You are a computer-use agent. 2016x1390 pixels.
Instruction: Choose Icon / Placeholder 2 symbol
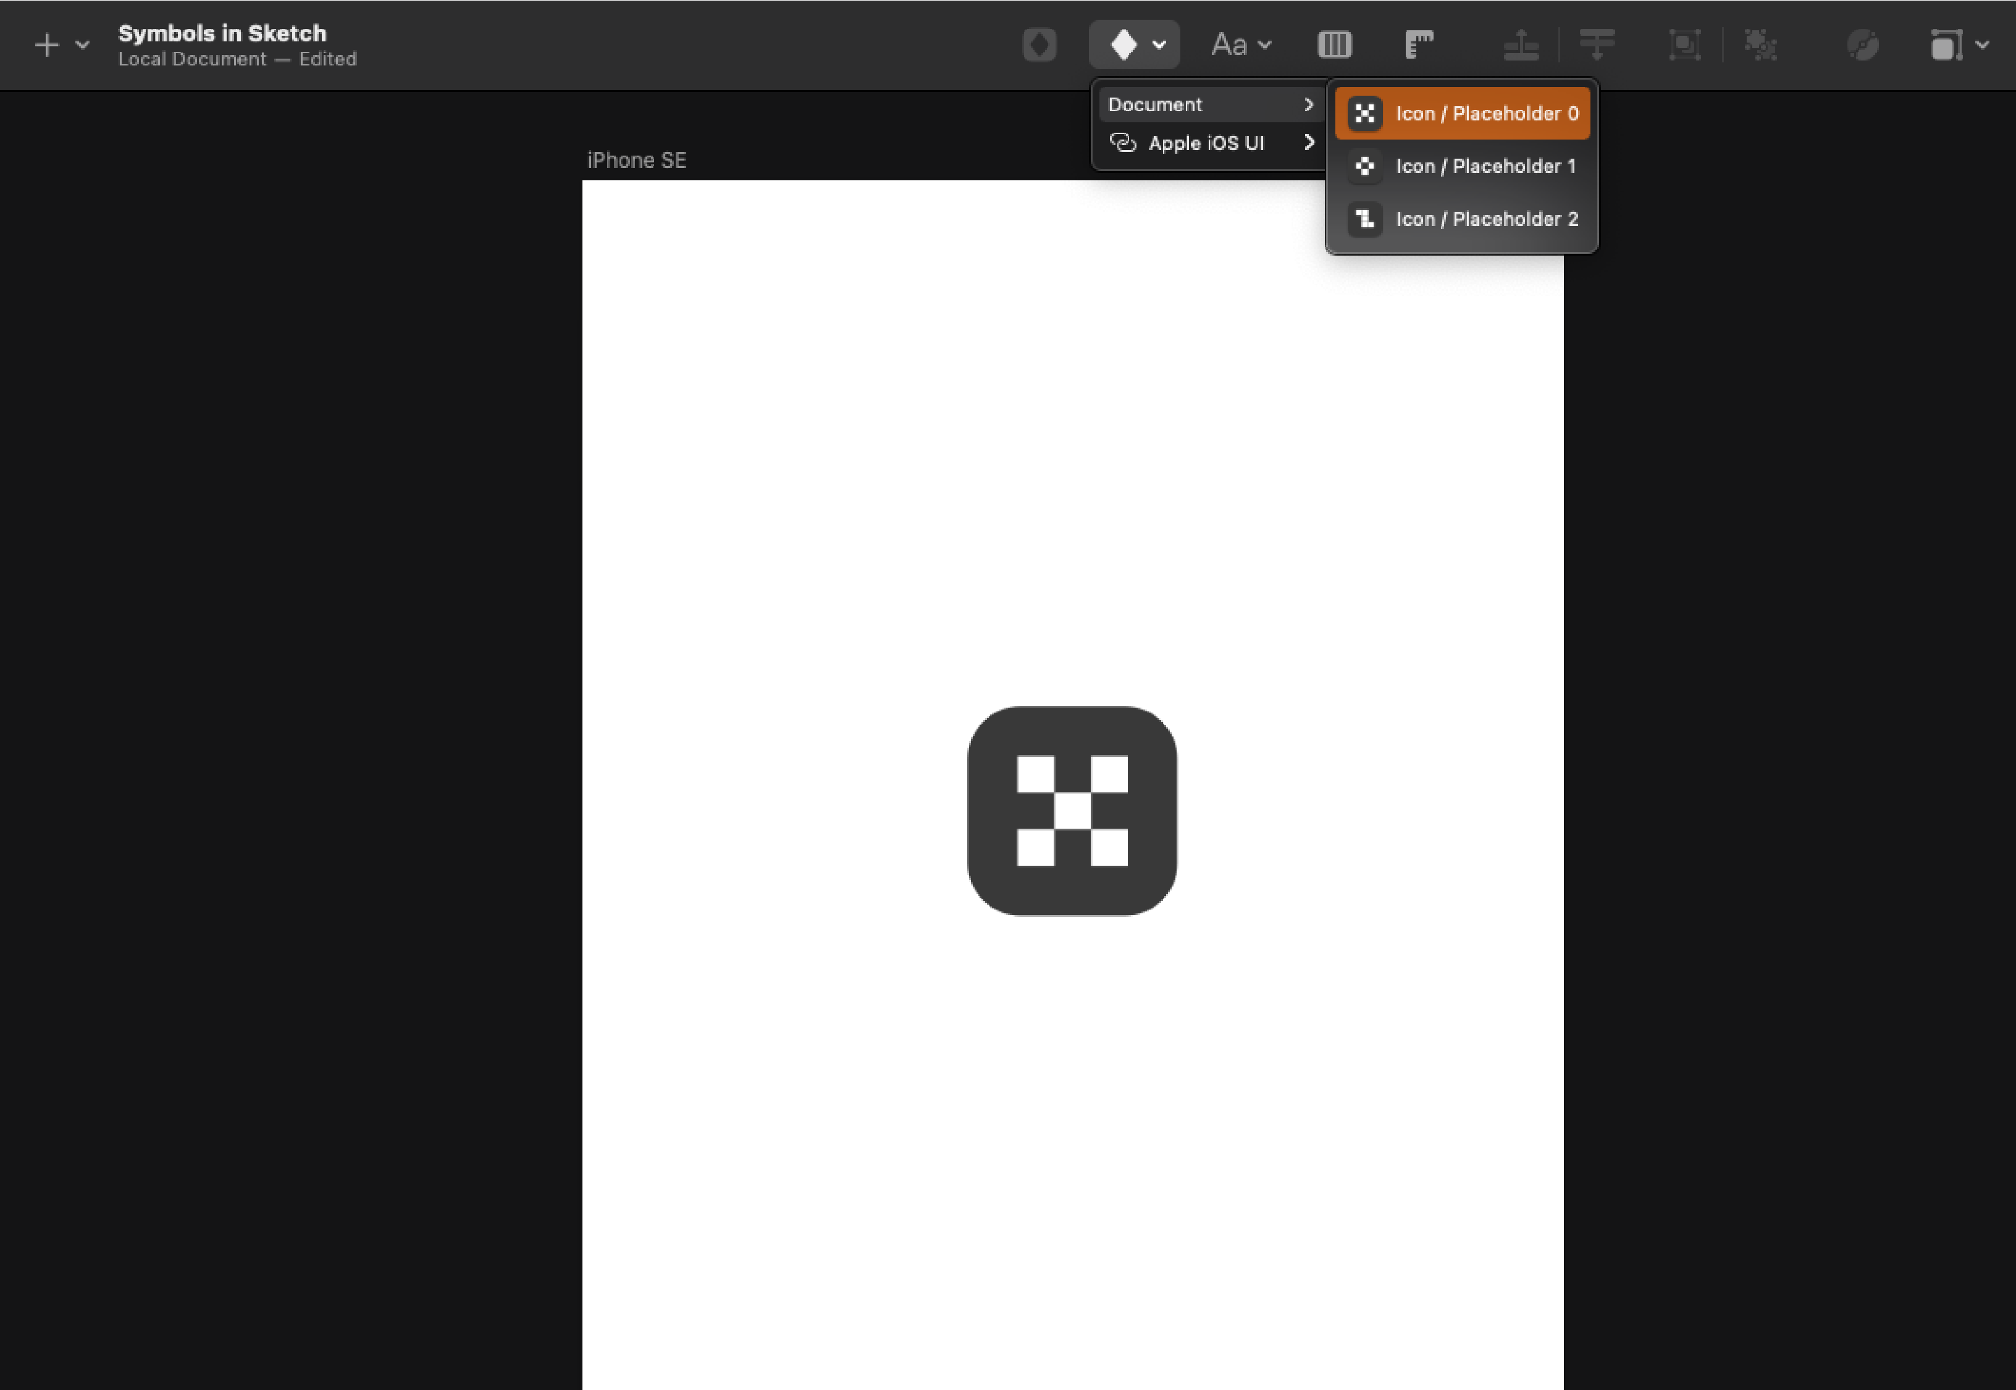click(1462, 219)
